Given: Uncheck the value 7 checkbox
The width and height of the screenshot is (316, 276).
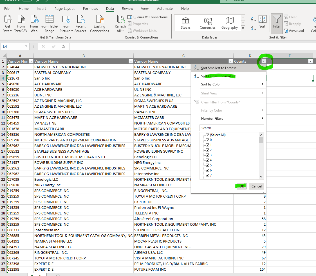Looking at the screenshot, I should point(208,175).
